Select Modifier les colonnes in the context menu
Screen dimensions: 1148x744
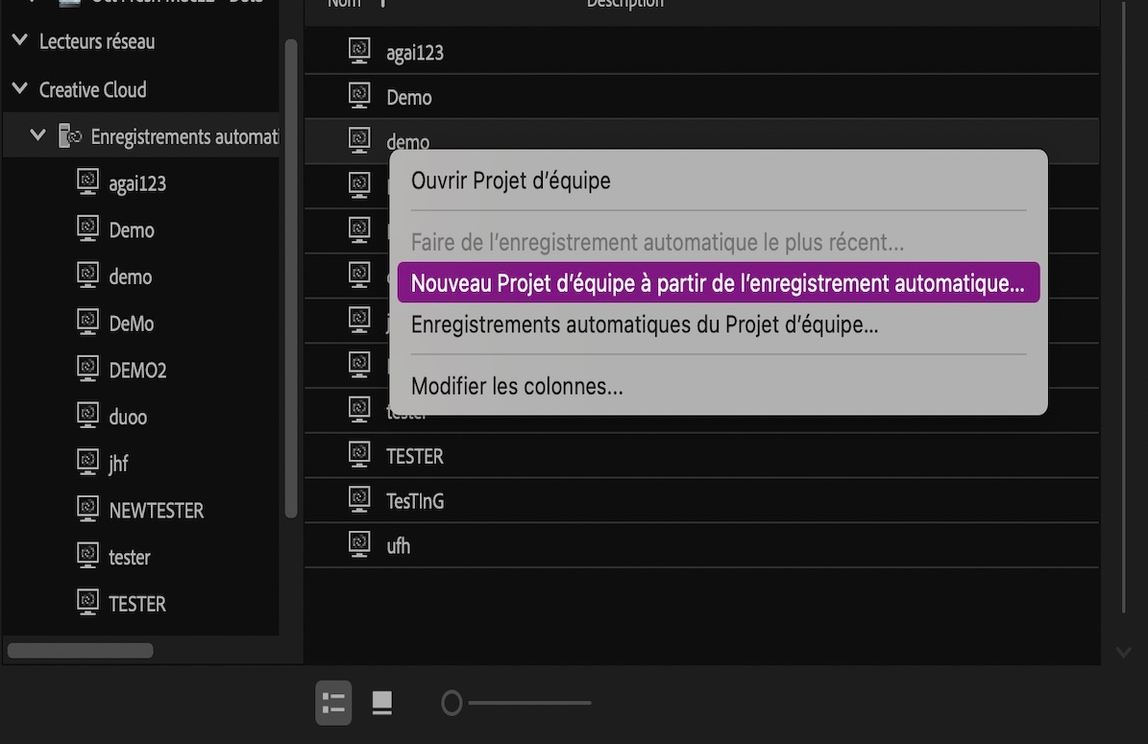click(x=516, y=386)
